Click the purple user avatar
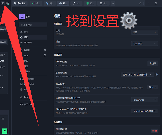The image size is (162, 135). [22, 16]
